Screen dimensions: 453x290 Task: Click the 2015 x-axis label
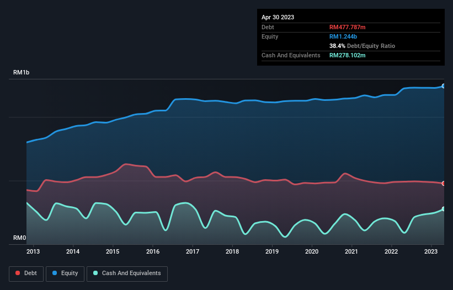click(x=113, y=251)
